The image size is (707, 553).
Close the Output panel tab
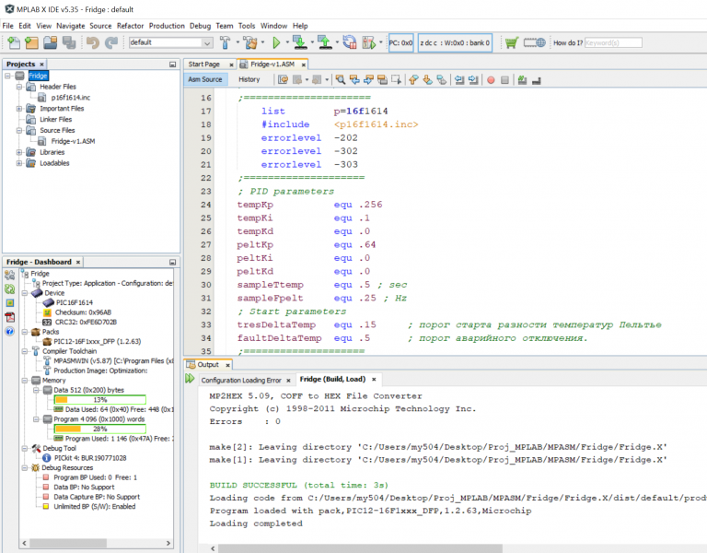click(227, 365)
